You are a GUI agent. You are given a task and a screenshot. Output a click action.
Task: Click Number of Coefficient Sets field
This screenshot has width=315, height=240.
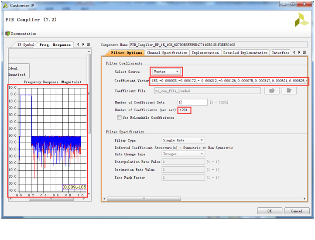point(192,102)
